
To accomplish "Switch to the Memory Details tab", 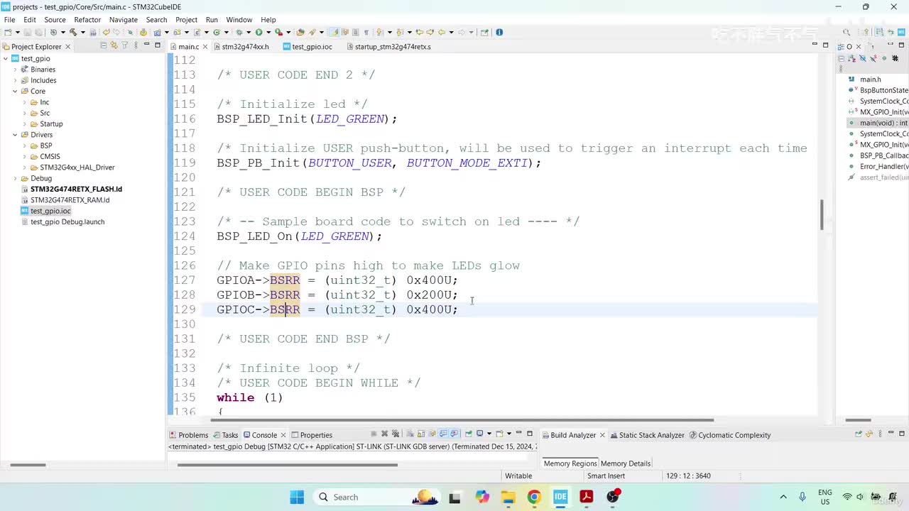I will (625, 463).
